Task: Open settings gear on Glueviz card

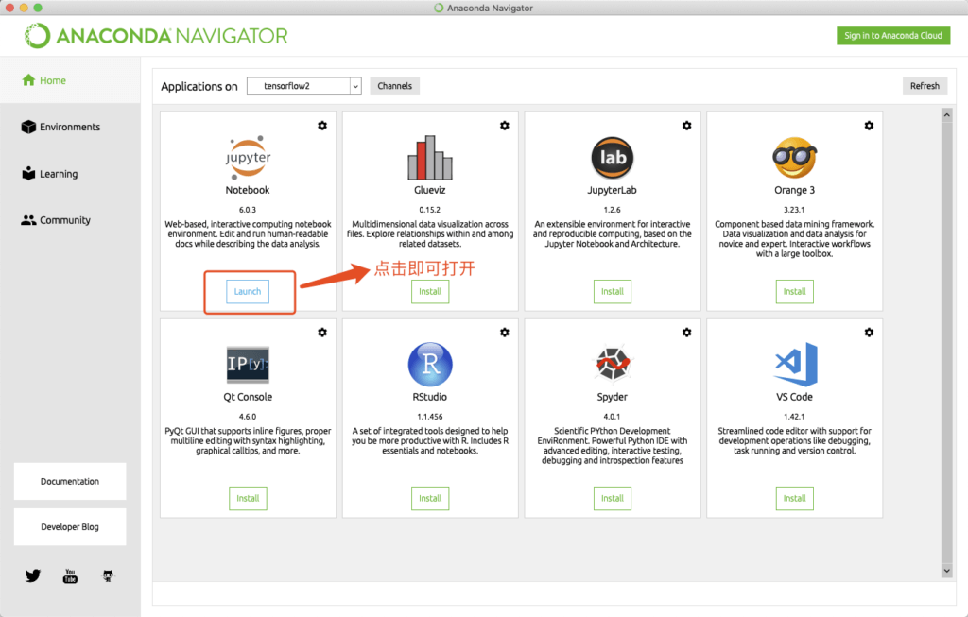Action: tap(505, 126)
